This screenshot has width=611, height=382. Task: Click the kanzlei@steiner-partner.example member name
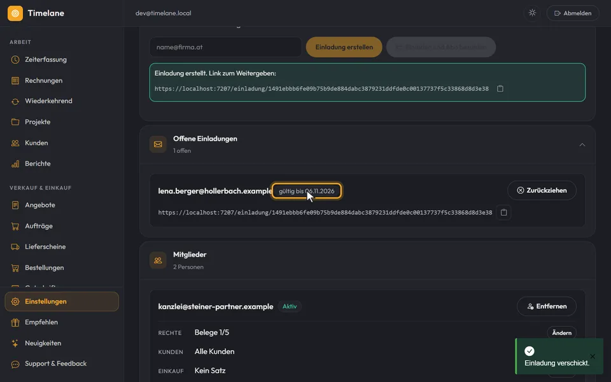coord(216,307)
